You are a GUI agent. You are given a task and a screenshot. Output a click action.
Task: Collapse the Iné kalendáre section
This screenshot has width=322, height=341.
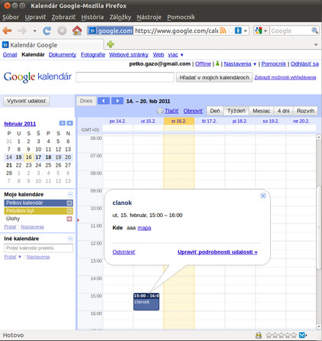coord(70,239)
